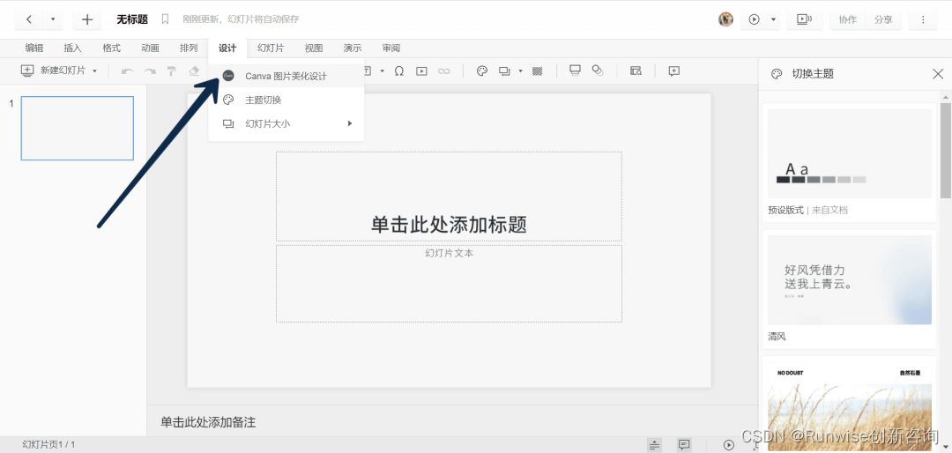Open the 幻灯片 menu
The width and height of the screenshot is (952, 453).
pos(271,48)
